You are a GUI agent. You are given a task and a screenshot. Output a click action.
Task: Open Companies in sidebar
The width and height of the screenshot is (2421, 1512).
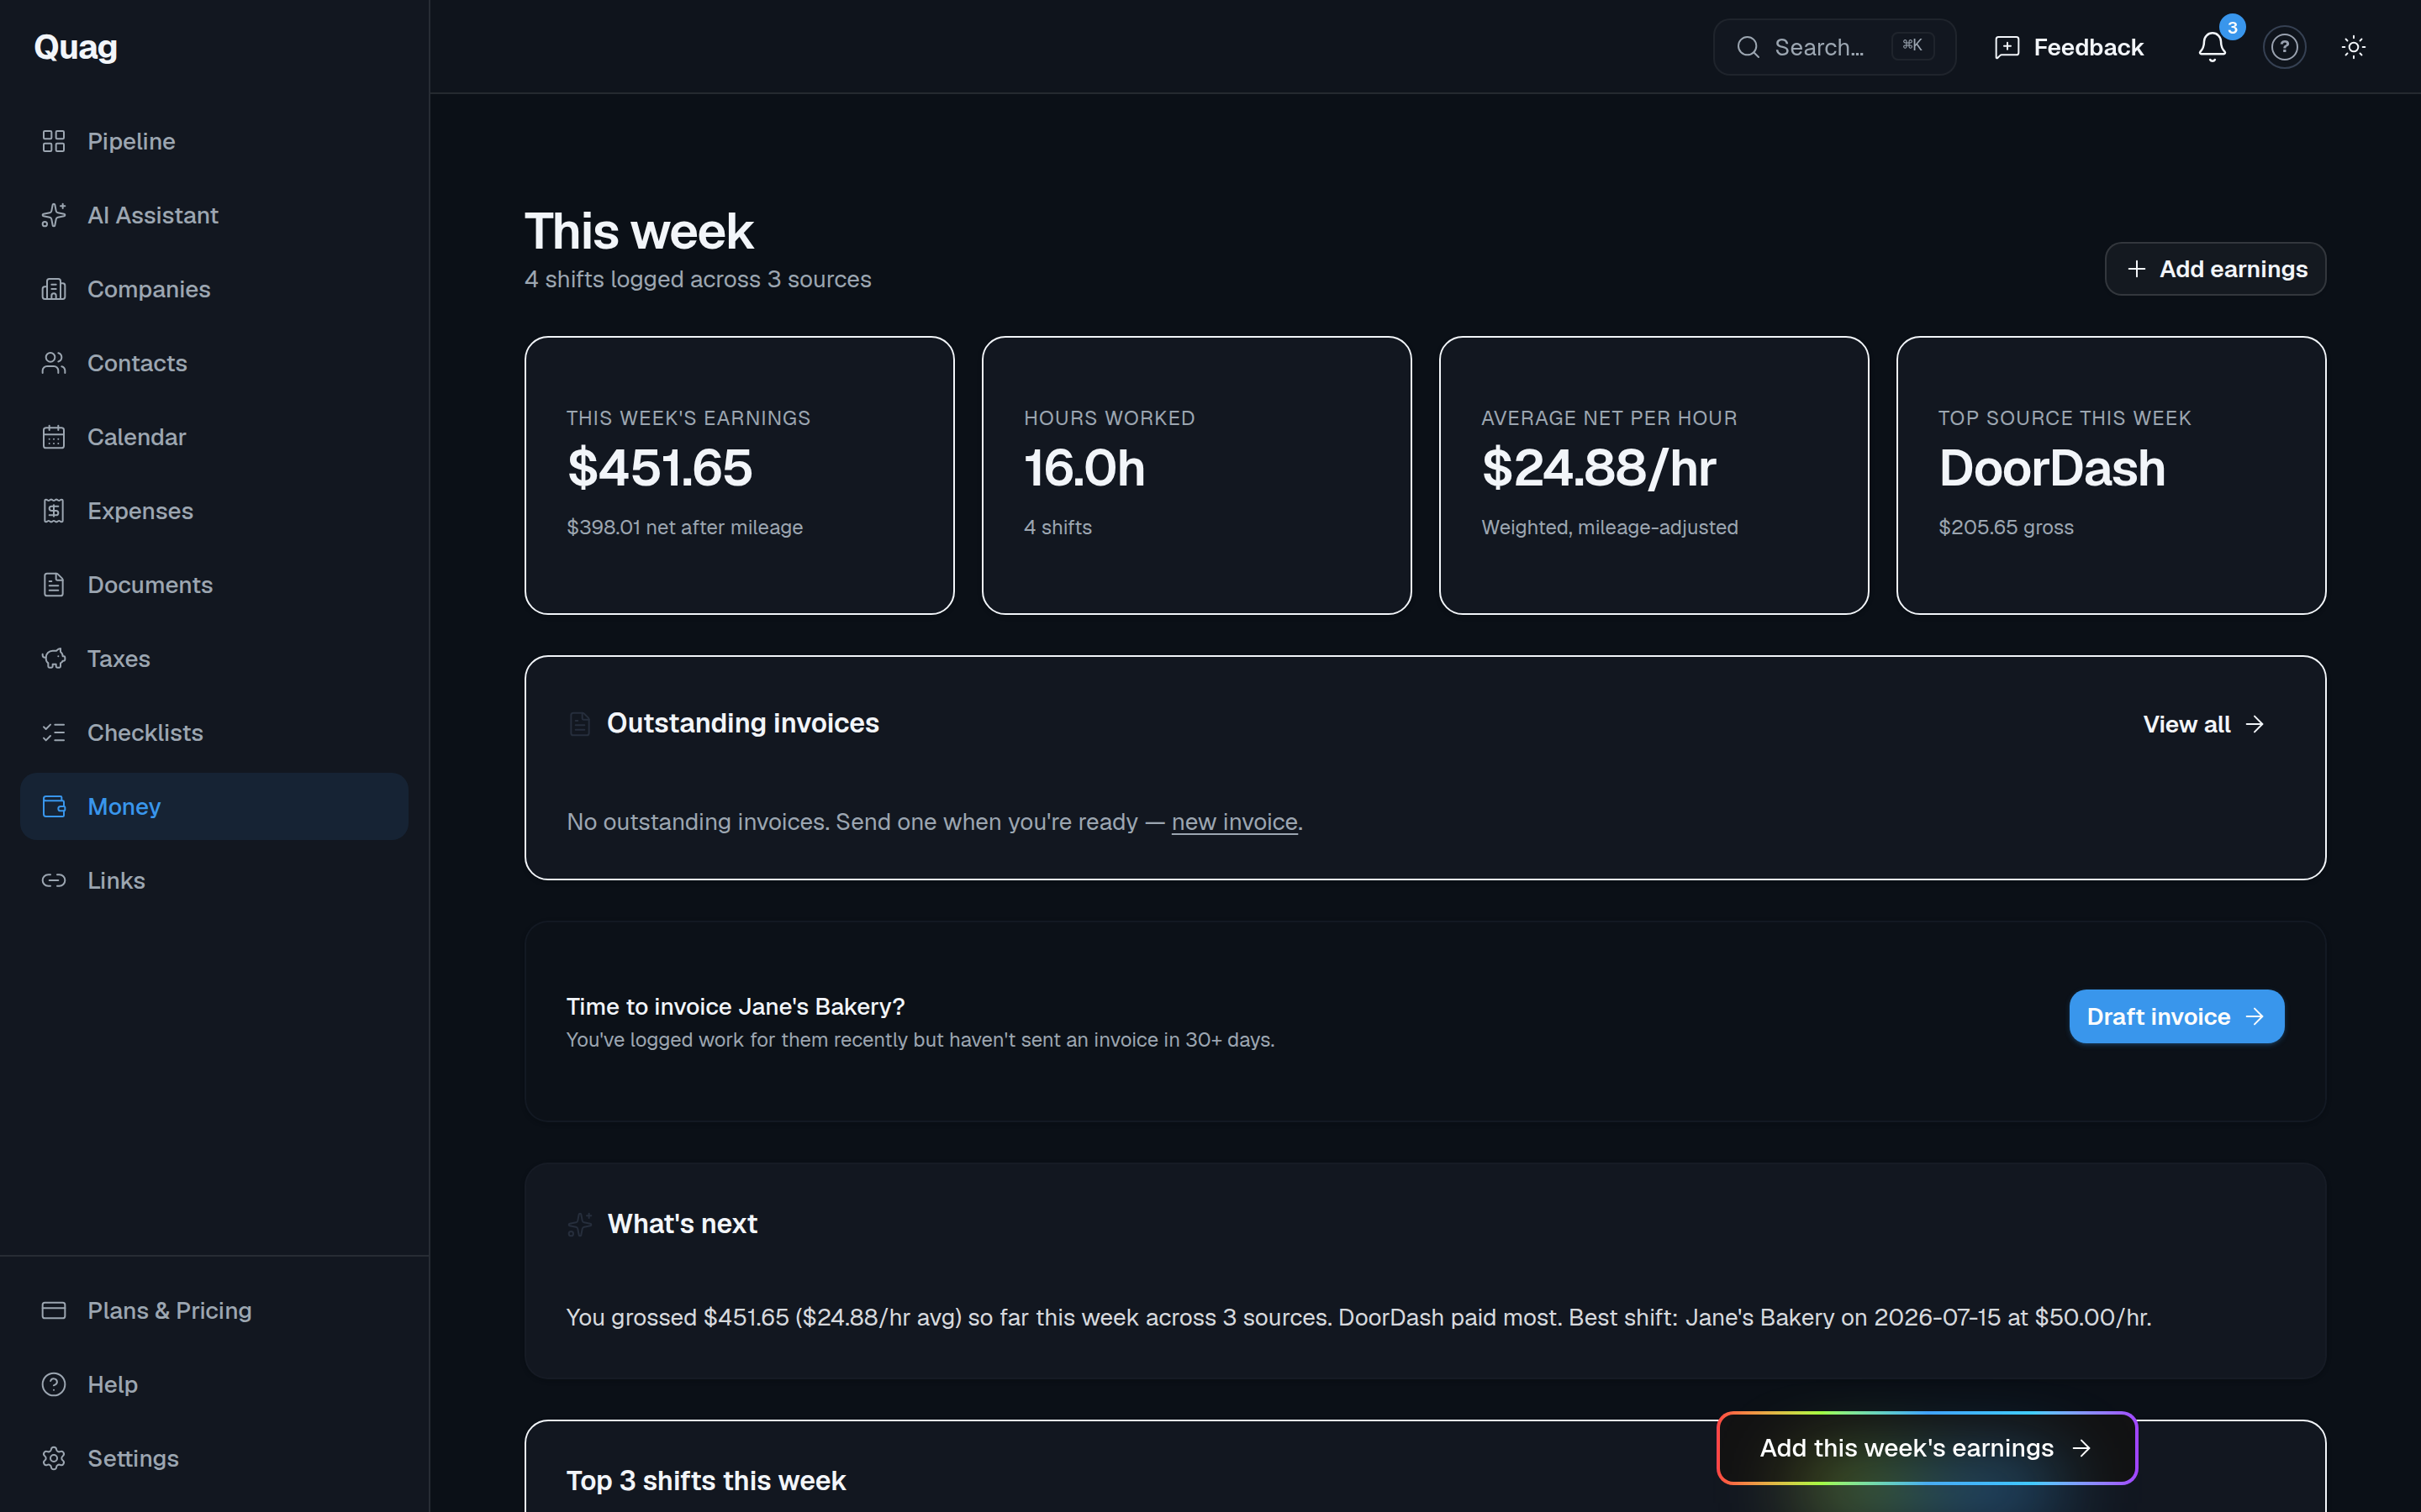pos(214,289)
